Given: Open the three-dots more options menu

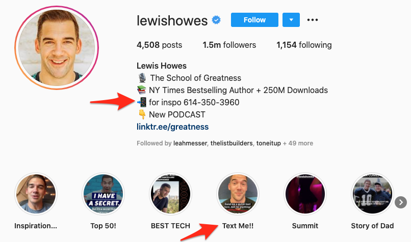Looking at the screenshot, I should coord(313,20).
